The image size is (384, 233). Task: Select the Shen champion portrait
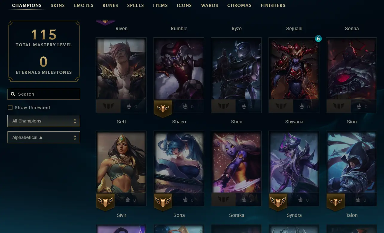click(236, 75)
